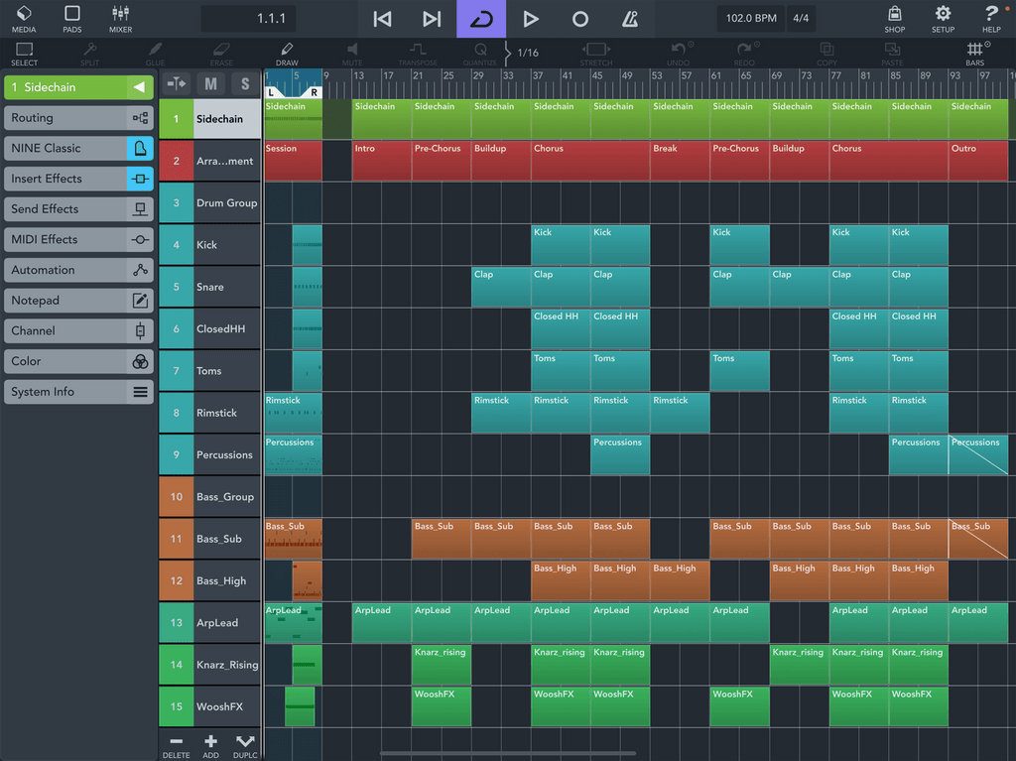
Task: Select track number 9 Percussions color tab
Action: point(177,455)
